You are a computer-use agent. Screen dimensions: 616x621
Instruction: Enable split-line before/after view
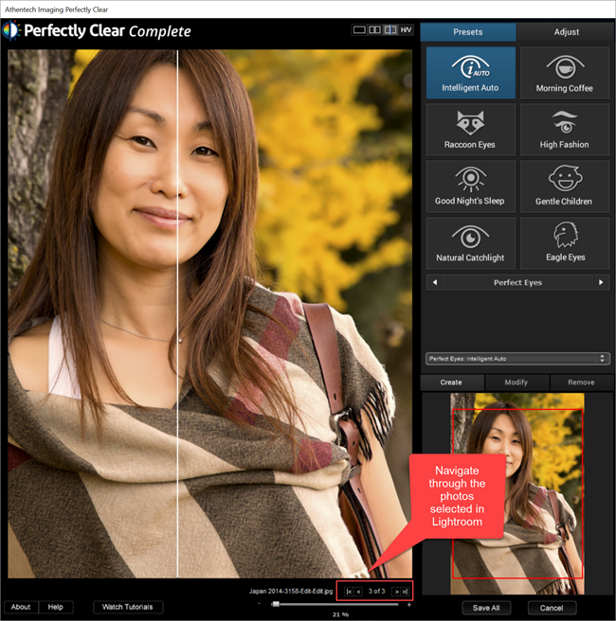click(390, 30)
